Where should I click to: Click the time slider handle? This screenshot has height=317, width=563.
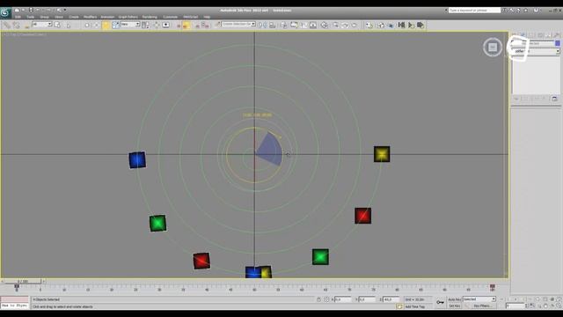click(x=23, y=282)
